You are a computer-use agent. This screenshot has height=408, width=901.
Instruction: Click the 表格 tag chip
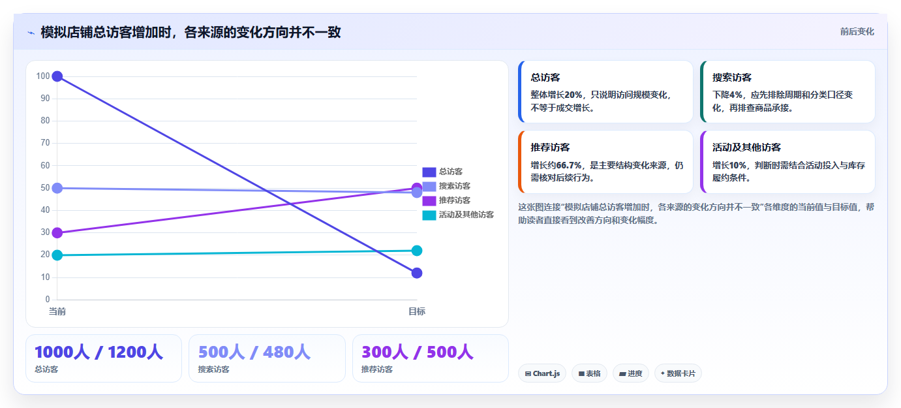589,373
